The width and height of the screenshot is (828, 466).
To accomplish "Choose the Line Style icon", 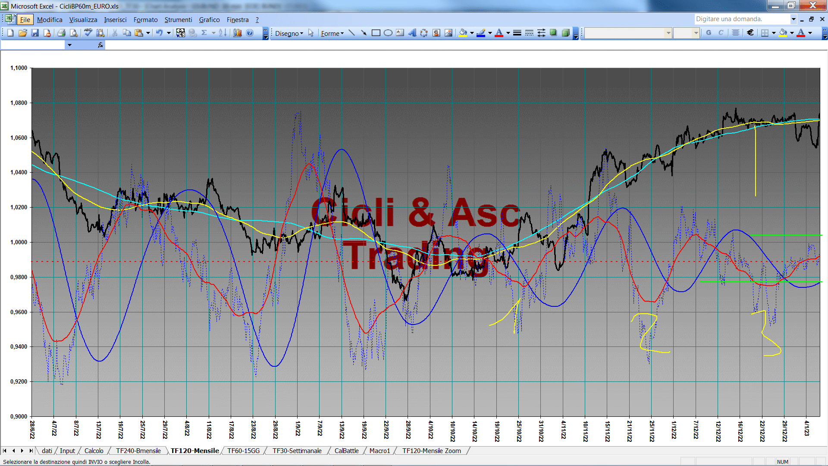I will [x=517, y=33].
